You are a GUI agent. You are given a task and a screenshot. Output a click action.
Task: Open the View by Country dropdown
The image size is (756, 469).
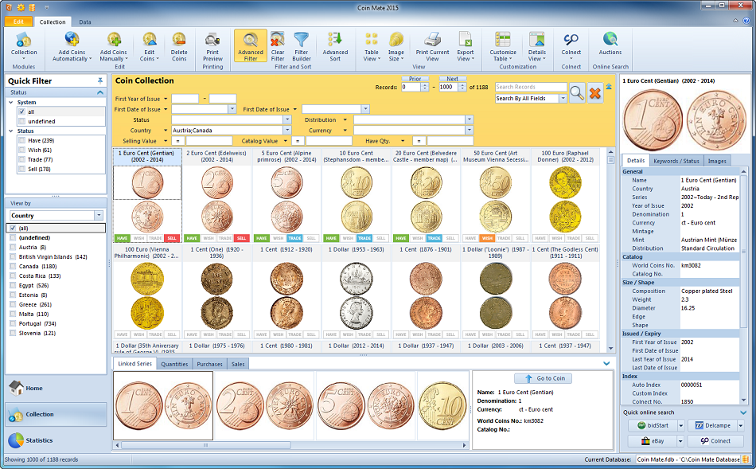(x=99, y=216)
